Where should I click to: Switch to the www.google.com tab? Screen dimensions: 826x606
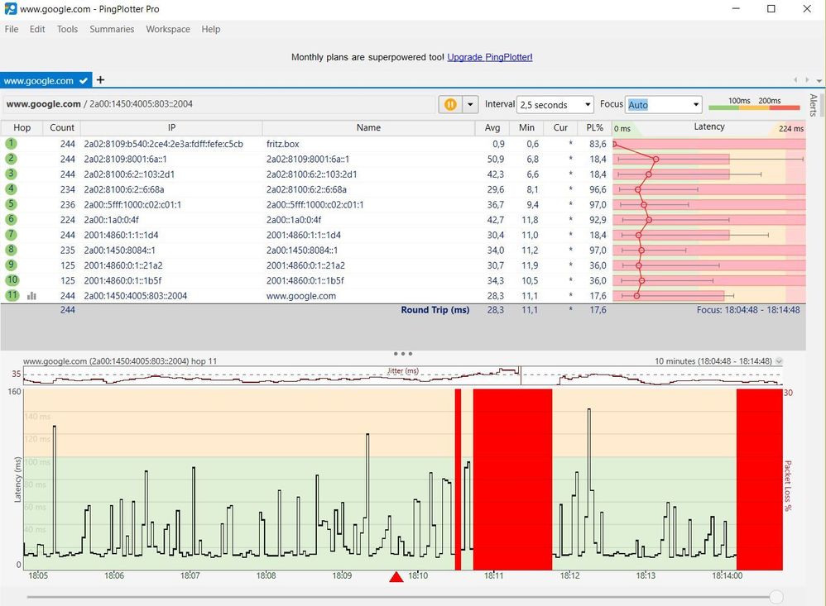[x=39, y=81]
